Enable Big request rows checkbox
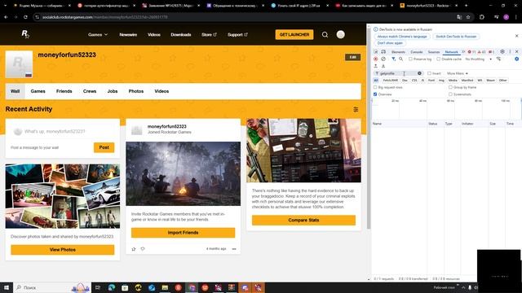Screen dimensions: 522x293 [375, 87]
